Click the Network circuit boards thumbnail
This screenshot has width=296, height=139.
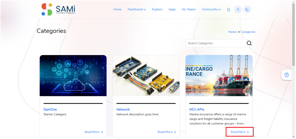point(146,75)
